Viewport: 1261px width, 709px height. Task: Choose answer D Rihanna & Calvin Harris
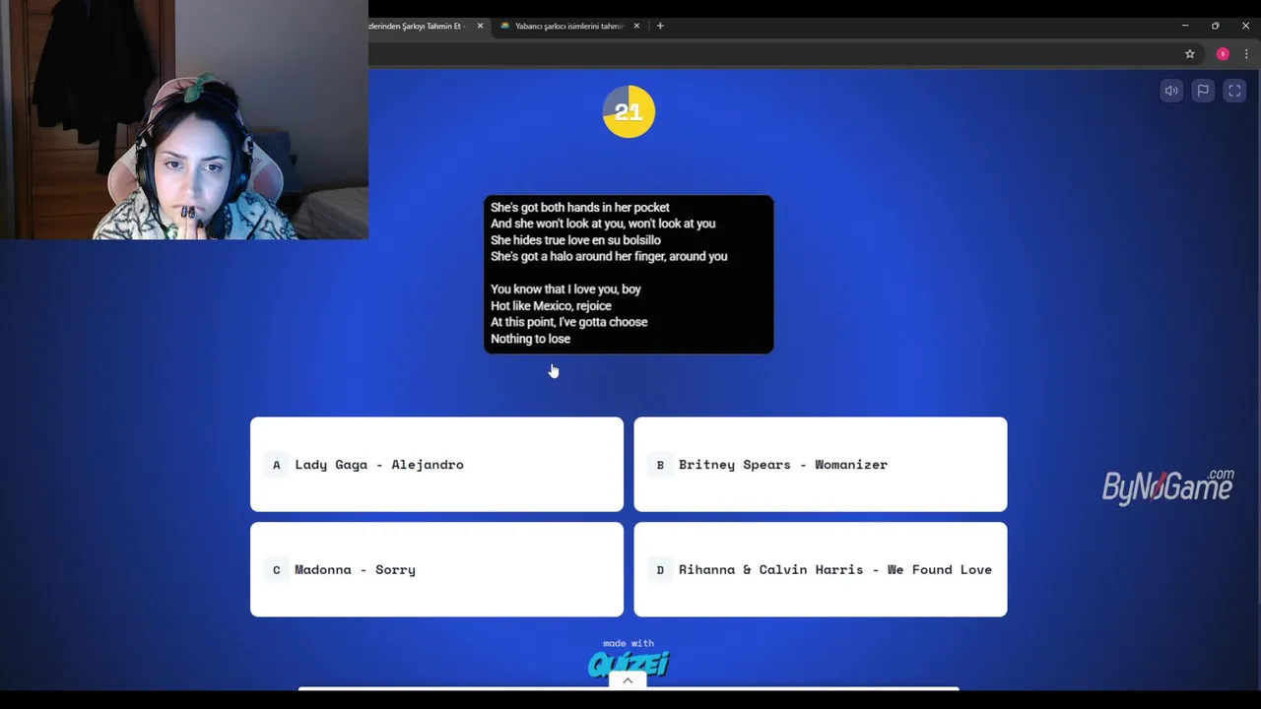coord(821,569)
